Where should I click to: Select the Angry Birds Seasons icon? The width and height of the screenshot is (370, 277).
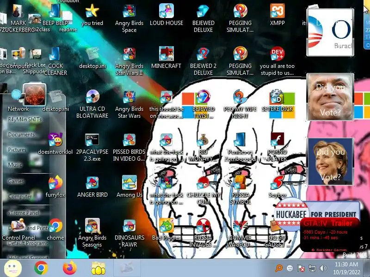point(92,225)
